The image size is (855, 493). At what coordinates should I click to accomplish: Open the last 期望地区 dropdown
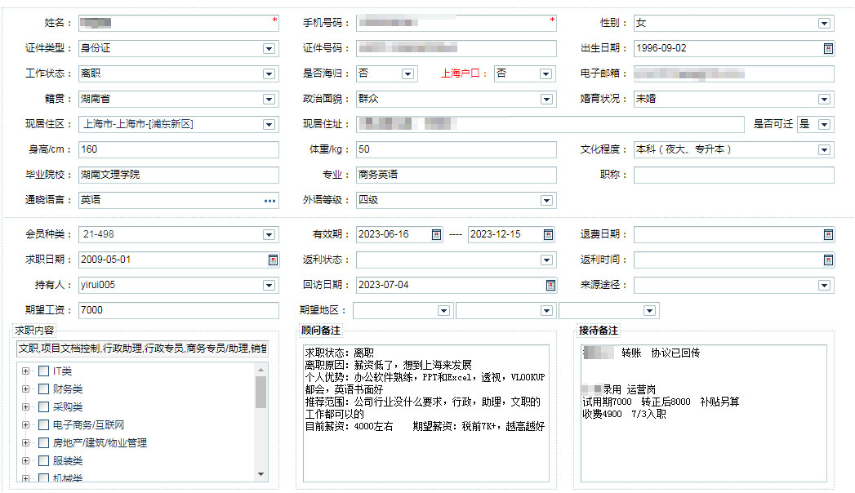coord(649,310)
